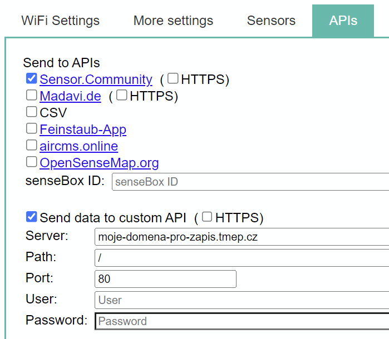Click the Port field showing 80
Viewport: 389px width, 339px height.
point(165,278)
